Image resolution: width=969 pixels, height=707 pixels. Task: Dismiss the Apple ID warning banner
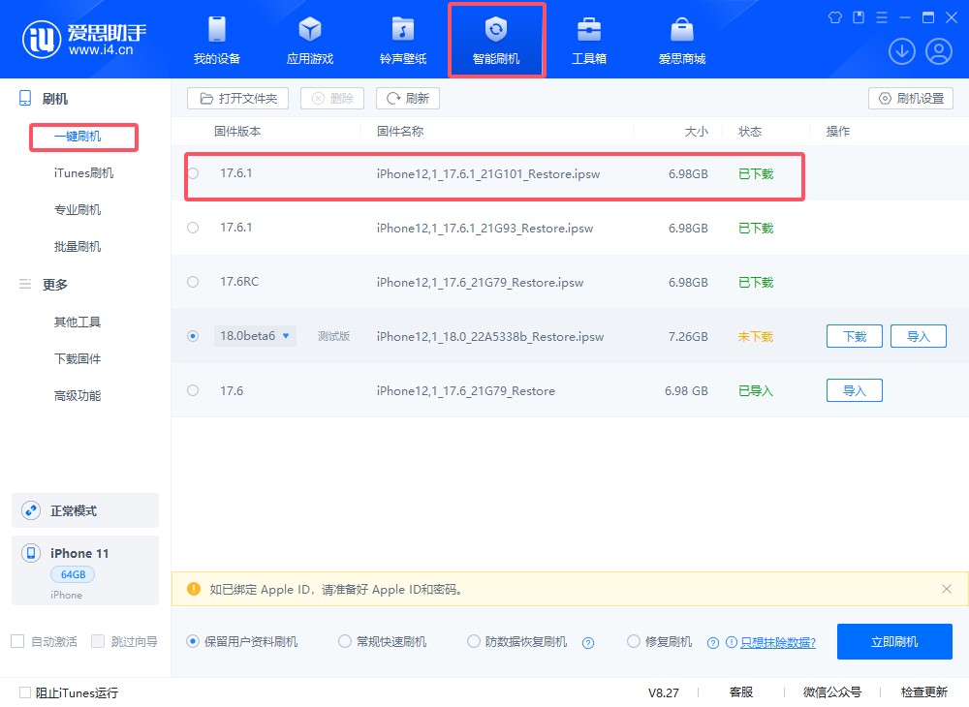pos(946,589)
